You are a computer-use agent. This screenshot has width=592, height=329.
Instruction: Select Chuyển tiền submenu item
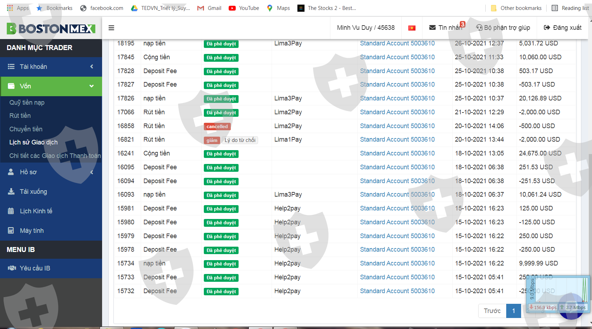tap(26, 129)
